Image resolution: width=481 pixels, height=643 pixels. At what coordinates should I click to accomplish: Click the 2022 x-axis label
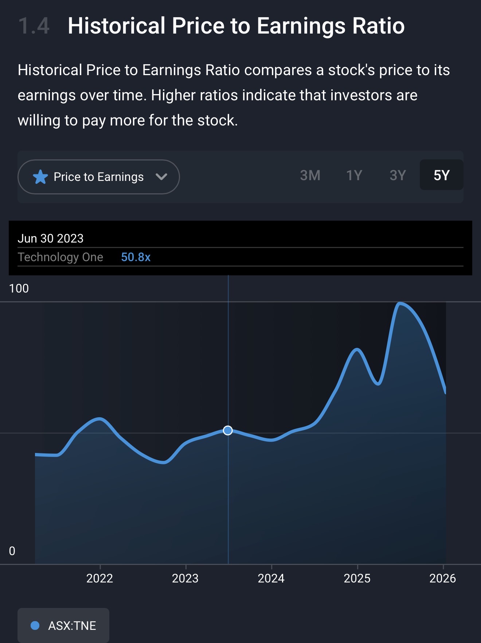(x=99, y=578)
